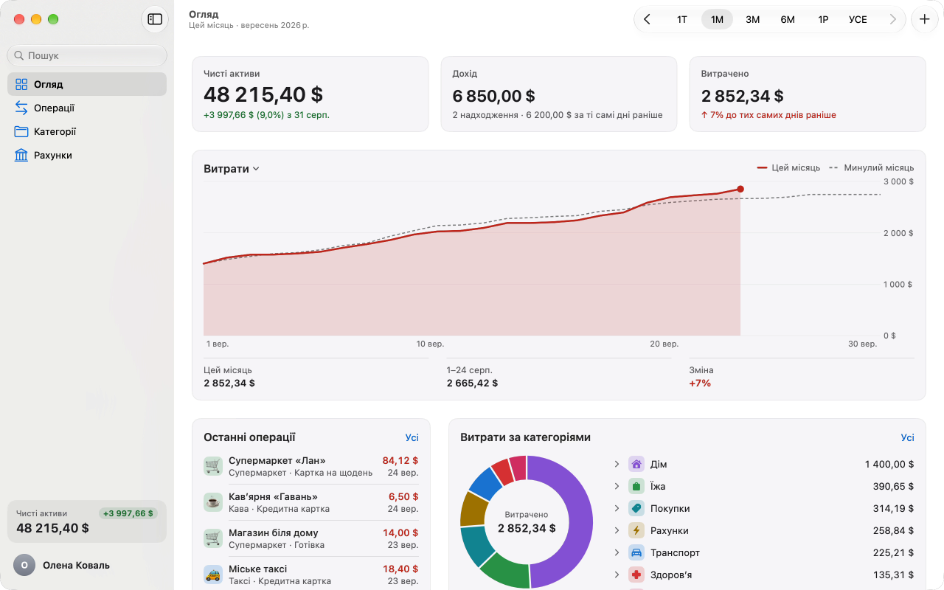Viewport: 944px width, 590px height.
Task: Click the purple Дім house category icon
Action: pyautogui.click(x=636, y=464)
